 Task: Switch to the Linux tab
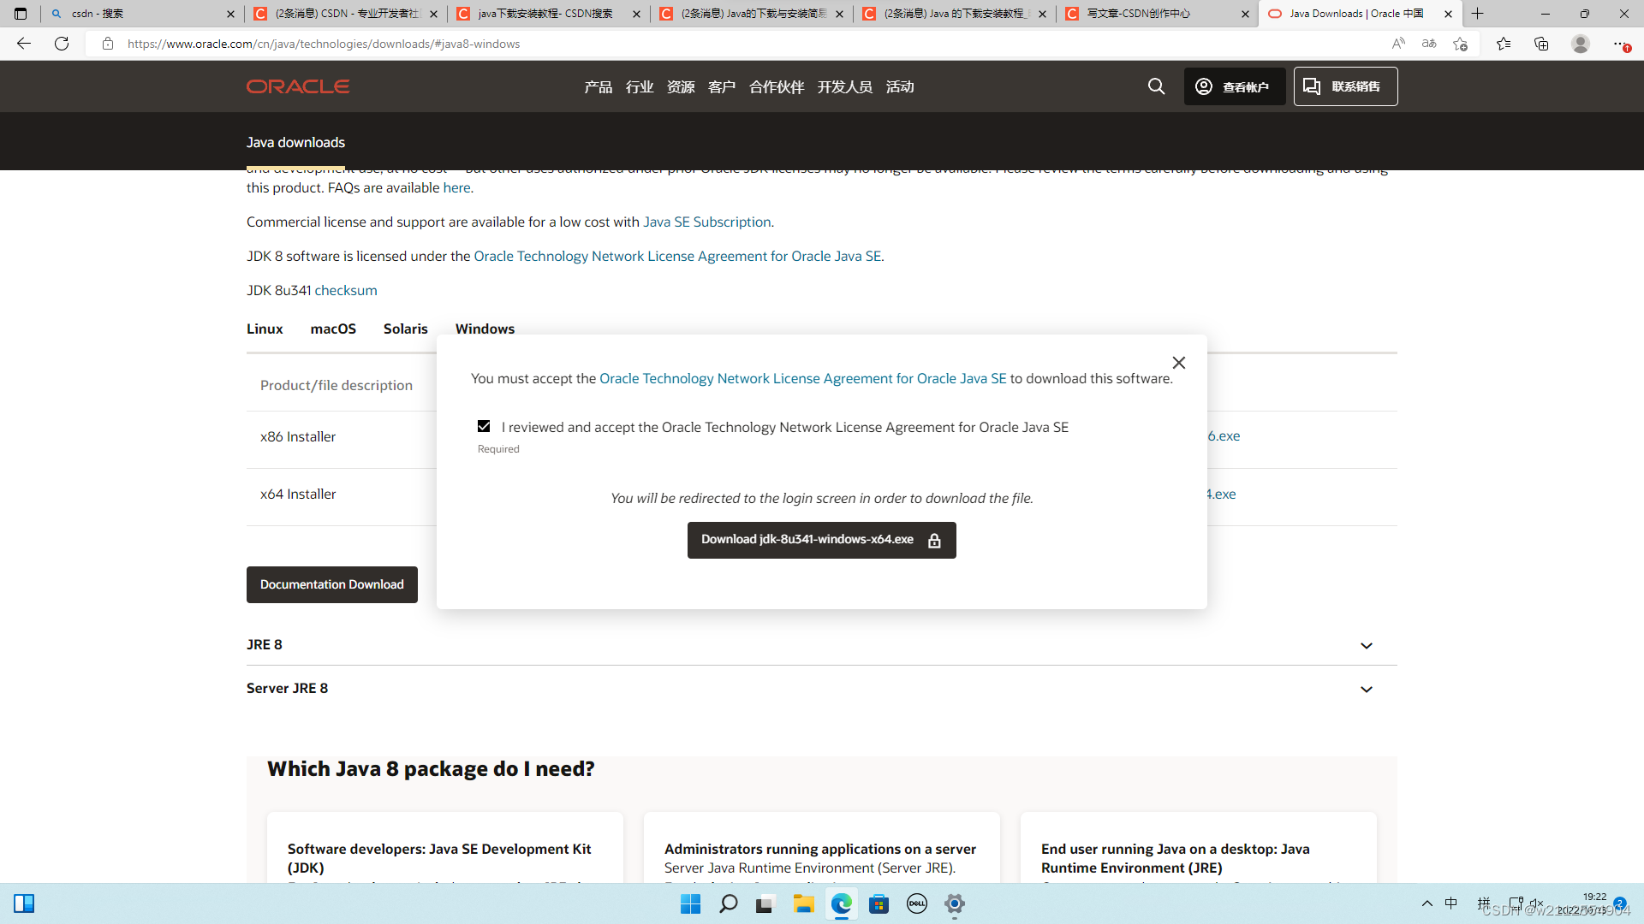265,329
